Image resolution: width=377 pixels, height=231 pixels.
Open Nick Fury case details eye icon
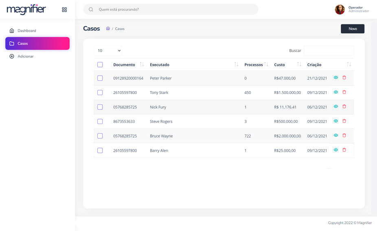336,107
